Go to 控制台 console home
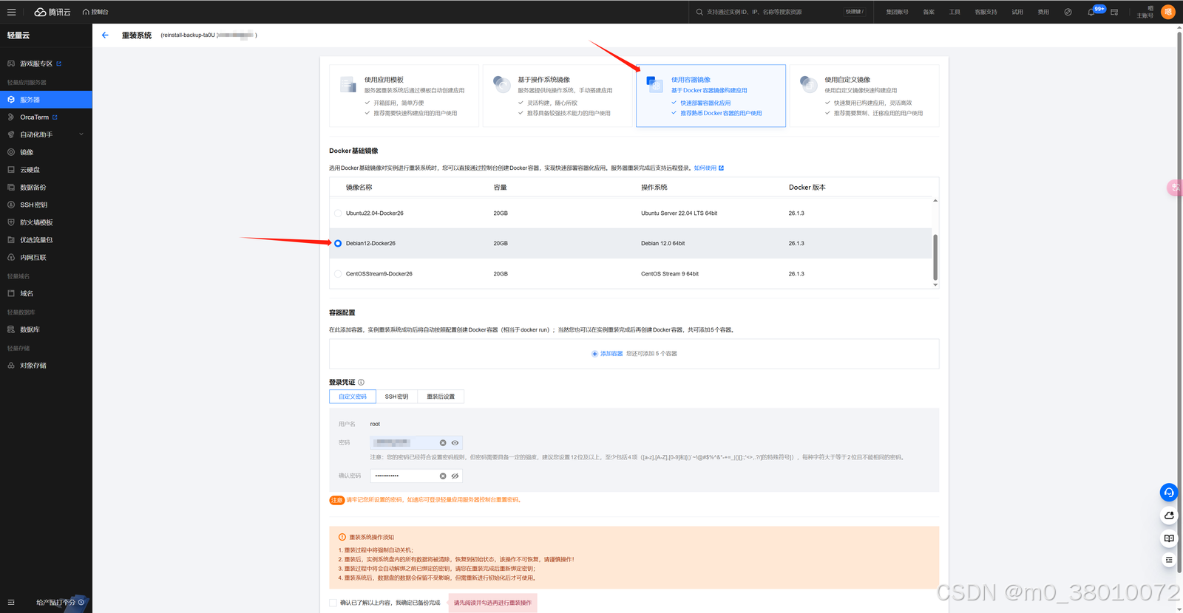 click(95, 12)
